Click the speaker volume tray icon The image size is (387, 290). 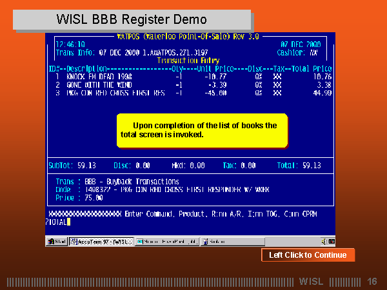click(x=322, y=242)
